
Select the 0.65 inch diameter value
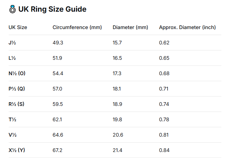tap(164, 58)
